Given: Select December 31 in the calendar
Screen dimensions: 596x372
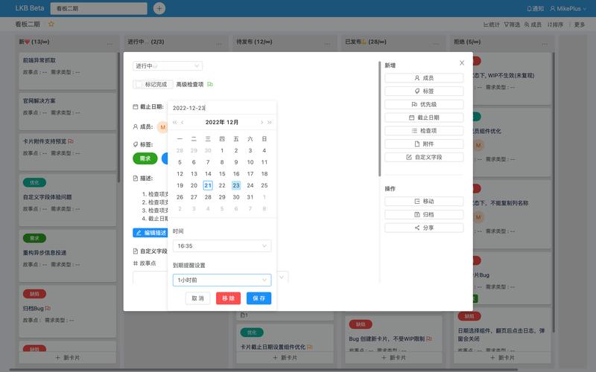Looking at the screenshot, I should tap(250, 197).
